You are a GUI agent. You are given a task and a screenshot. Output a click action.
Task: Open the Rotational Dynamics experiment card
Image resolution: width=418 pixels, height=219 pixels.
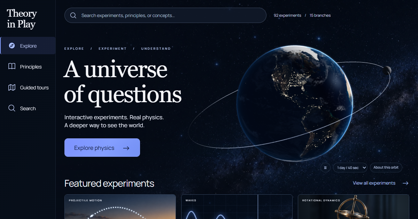tap(354, 207)
